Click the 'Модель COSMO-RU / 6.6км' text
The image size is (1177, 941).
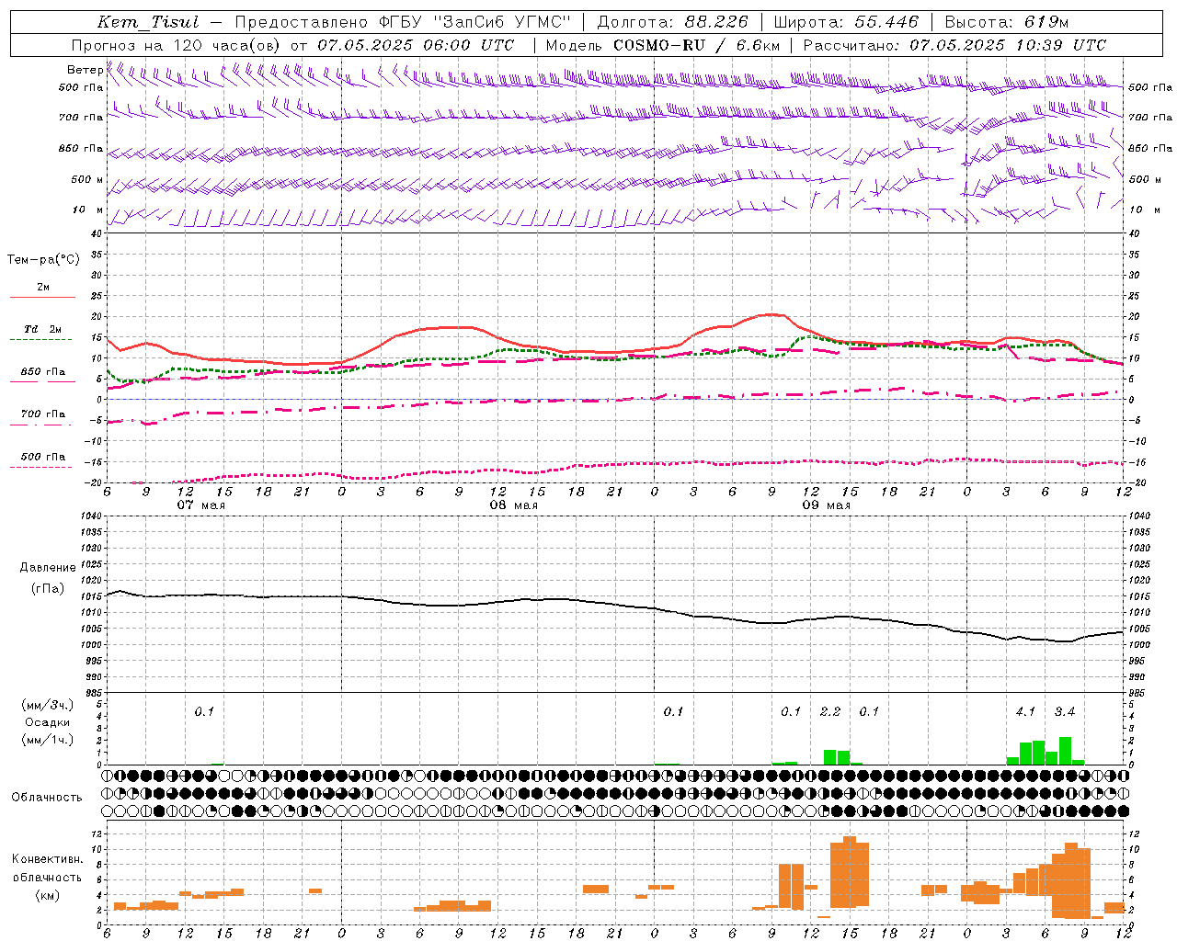point(663,45)
